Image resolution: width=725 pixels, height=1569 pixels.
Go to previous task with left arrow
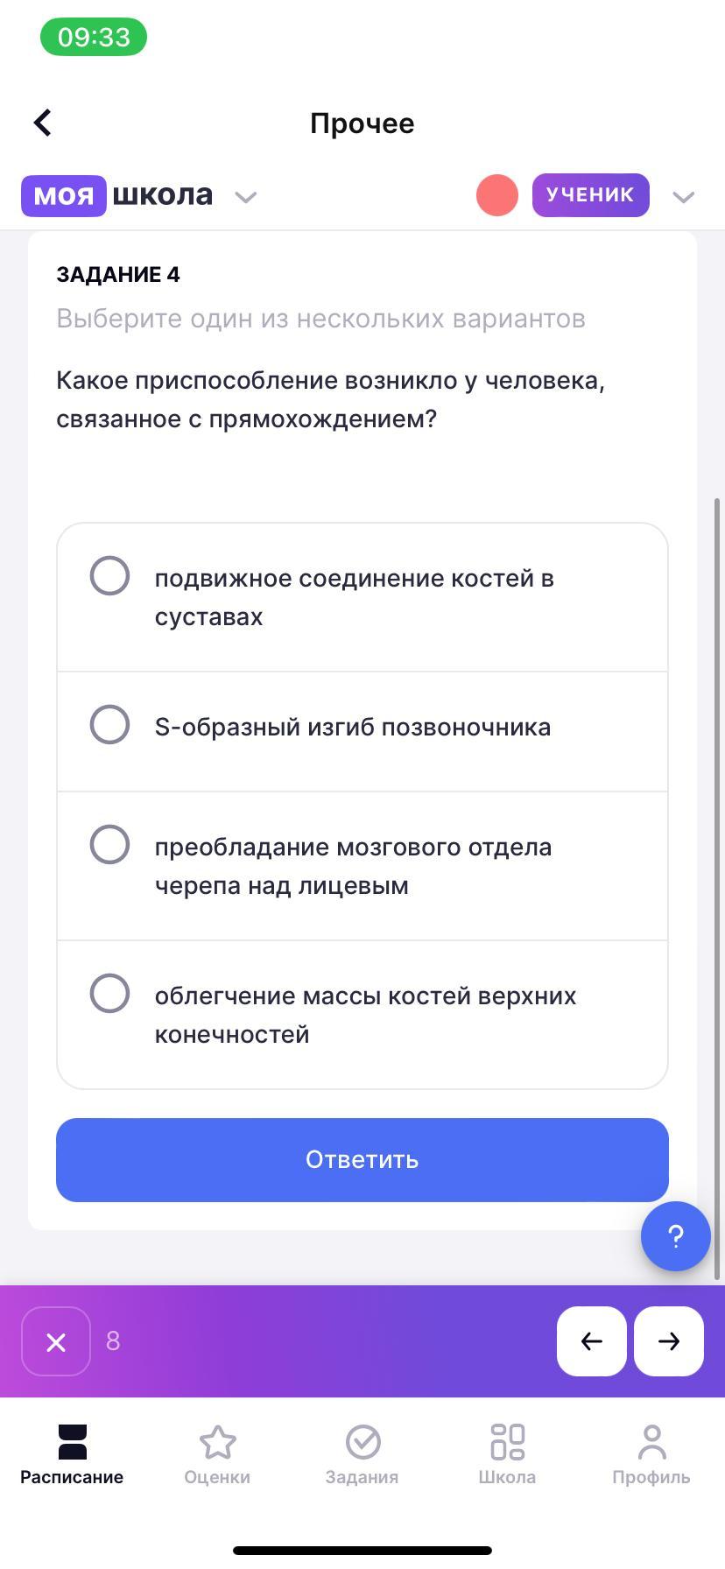tap(591, 1341)
